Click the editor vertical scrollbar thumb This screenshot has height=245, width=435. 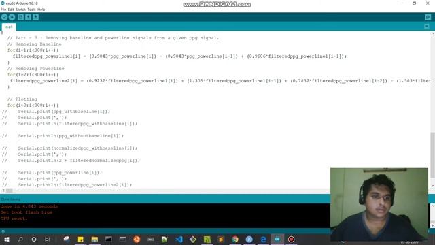click(432, 155)
